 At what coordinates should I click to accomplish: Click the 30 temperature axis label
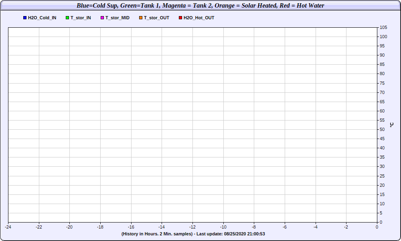coord(382,166)
